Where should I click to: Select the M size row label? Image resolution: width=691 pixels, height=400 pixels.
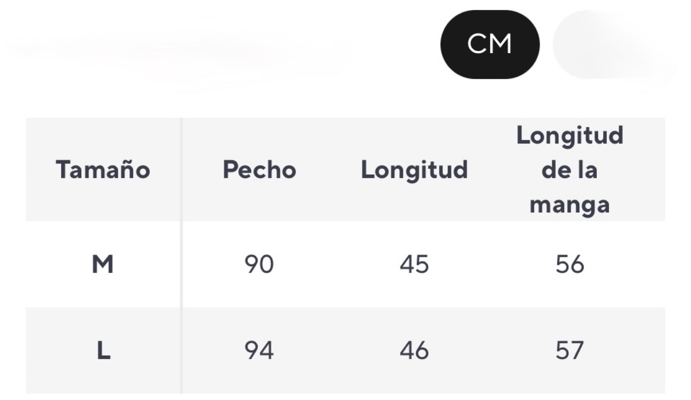point(103,264)
